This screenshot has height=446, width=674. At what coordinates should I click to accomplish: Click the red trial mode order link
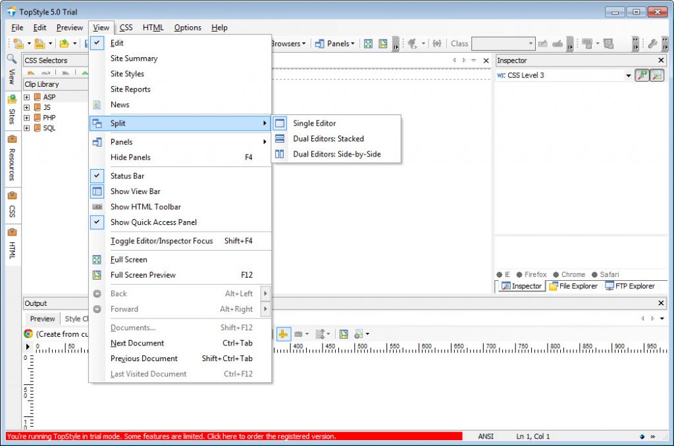pos(234,436)
